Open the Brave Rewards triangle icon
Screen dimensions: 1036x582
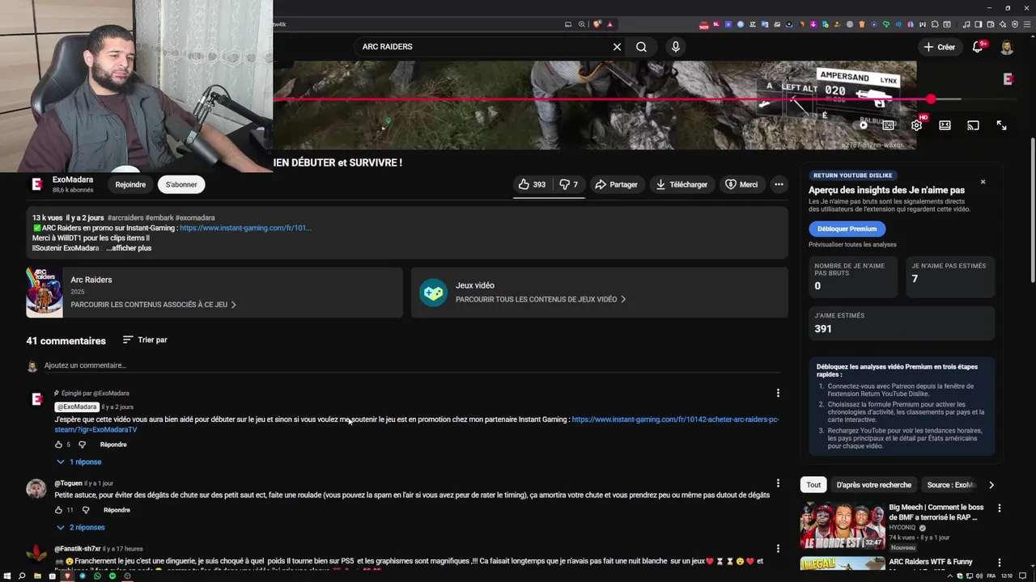tap(610, 24)
